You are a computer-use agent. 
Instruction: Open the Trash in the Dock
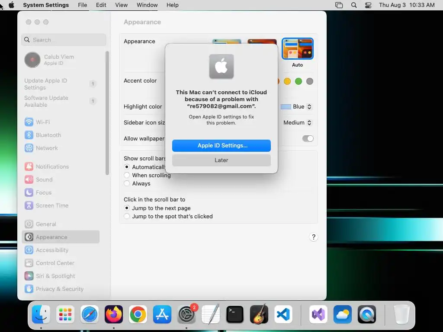[x=402, y=314]
